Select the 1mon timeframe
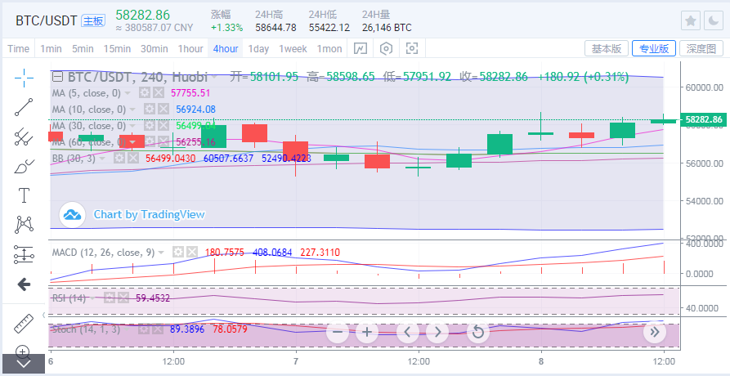This screenshot has height=376, width=730. pos(329,49)
